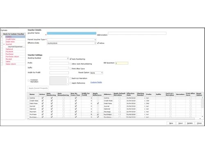Click the Suffix input field
Viewport: 205px width, 154px height.
pyautogui.click(x=59, y=68)
